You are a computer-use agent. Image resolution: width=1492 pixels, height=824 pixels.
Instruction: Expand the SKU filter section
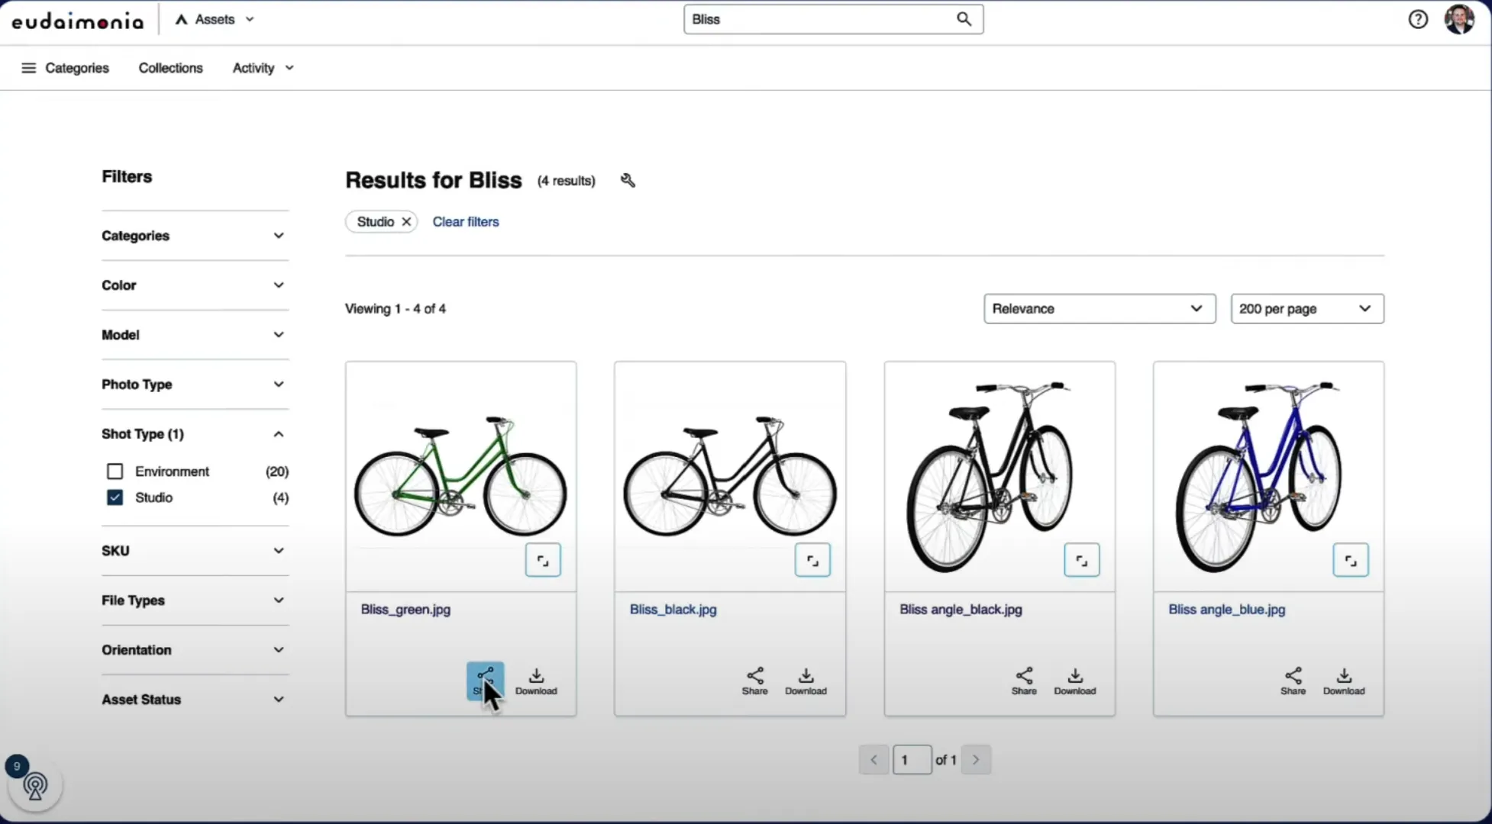pyautogui.click(x=195, y=551)
